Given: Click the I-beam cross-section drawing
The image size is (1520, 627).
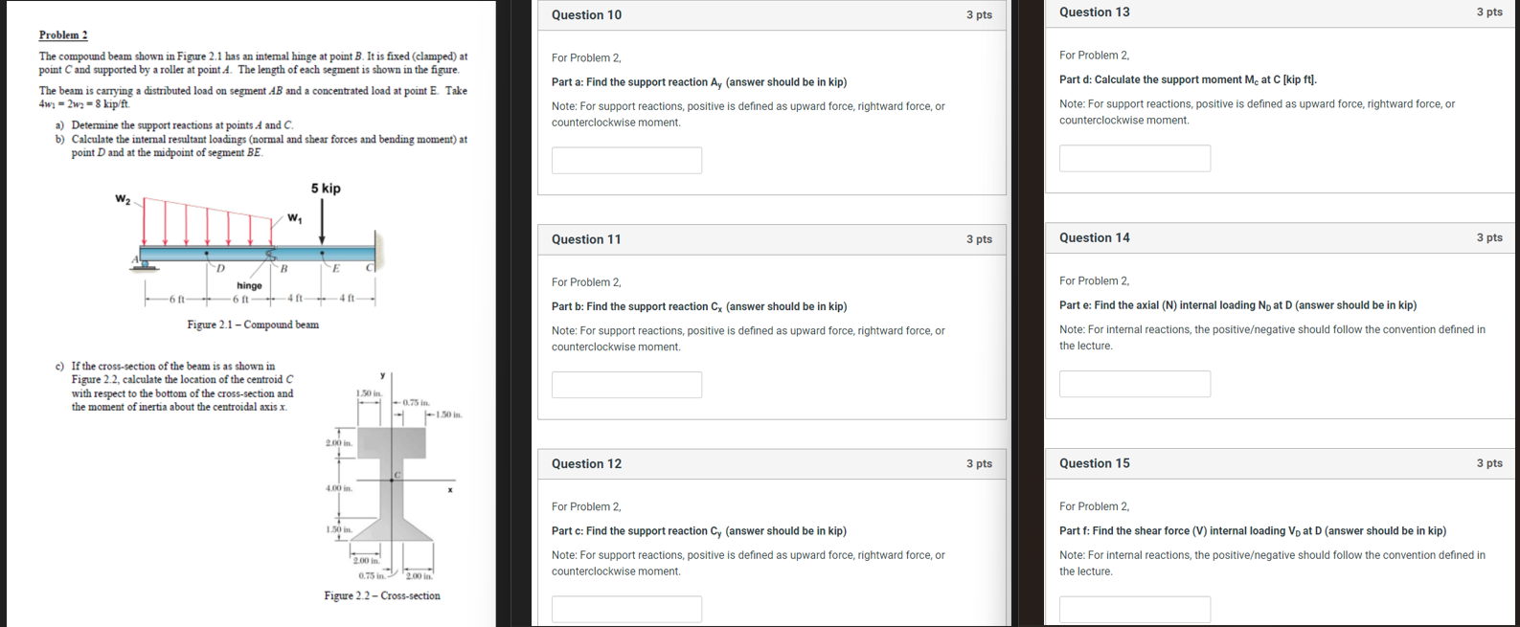Looking at the screenshot, I should pyautogui.click(x=391, y=483).
